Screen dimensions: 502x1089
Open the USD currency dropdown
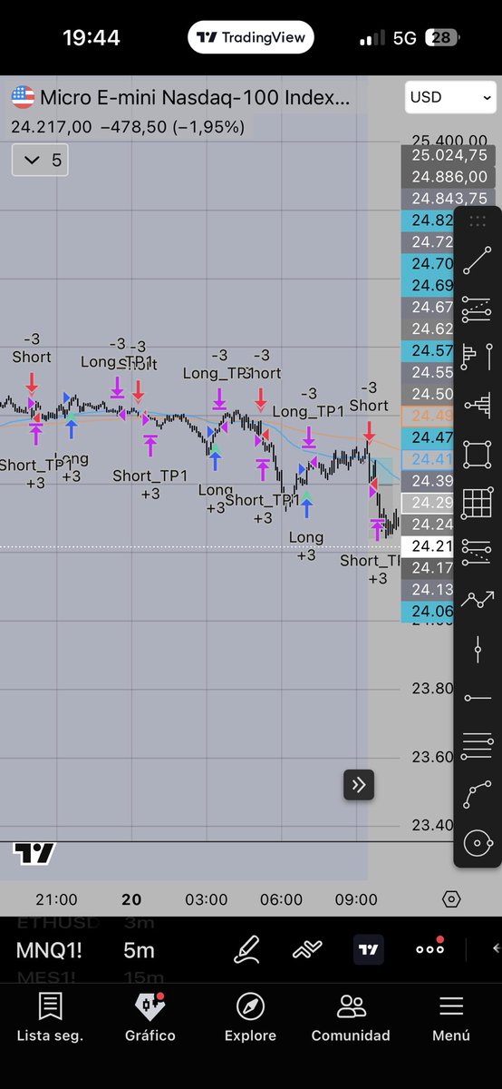(450, 97)
